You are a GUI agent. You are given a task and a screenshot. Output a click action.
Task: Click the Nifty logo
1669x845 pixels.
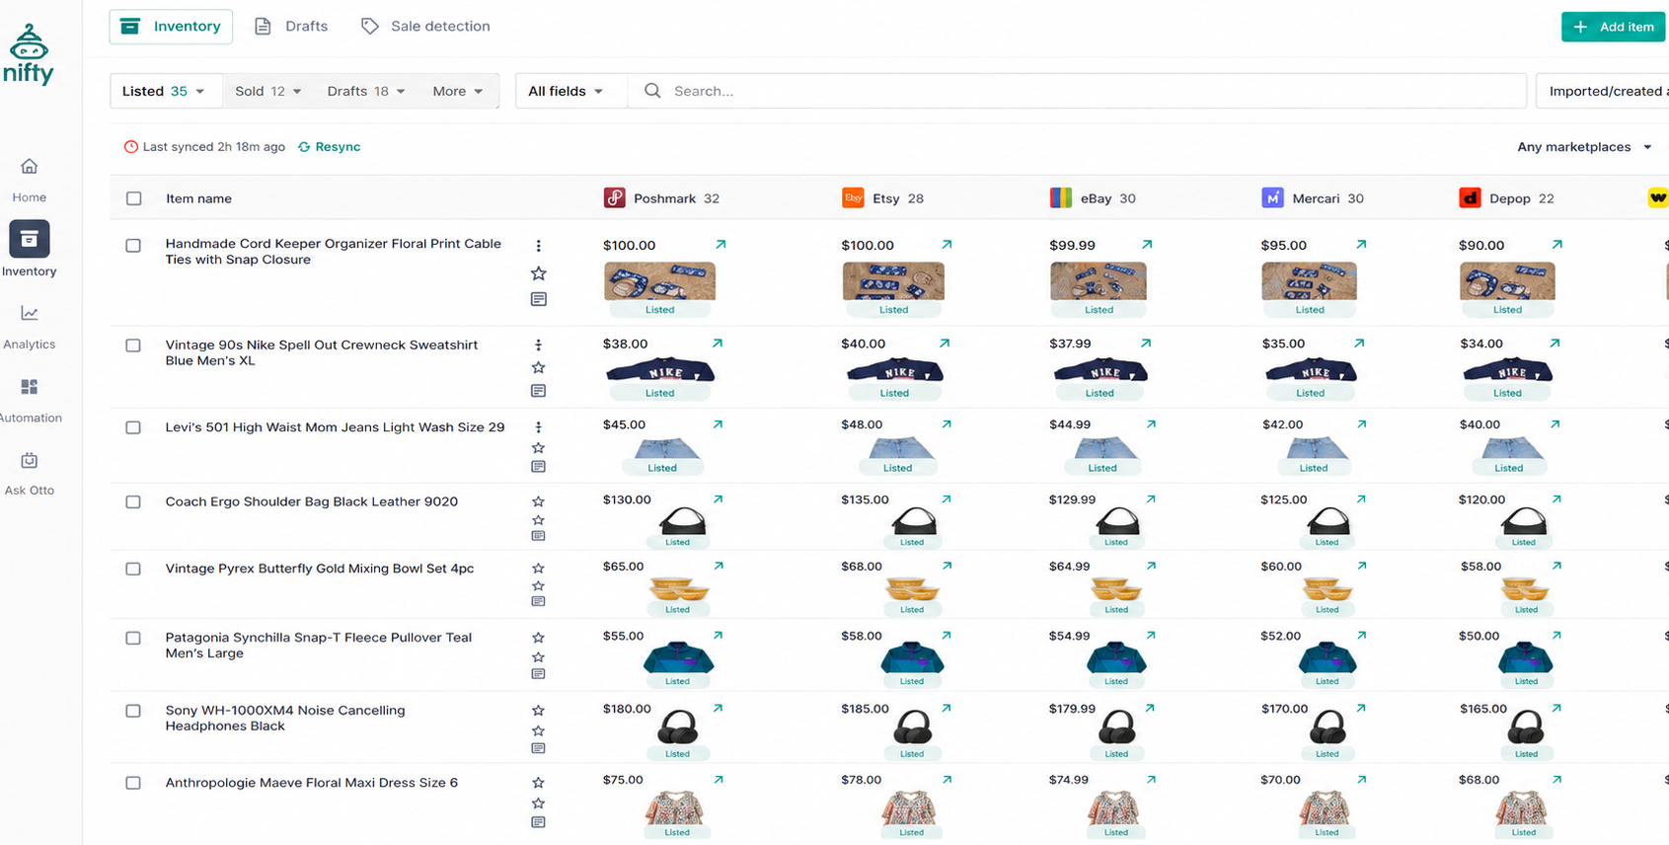29,54
